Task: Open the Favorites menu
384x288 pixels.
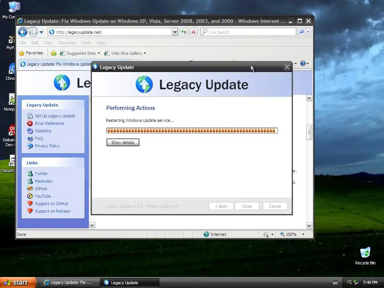Action: pyautogui.click(x=67, y=43)
